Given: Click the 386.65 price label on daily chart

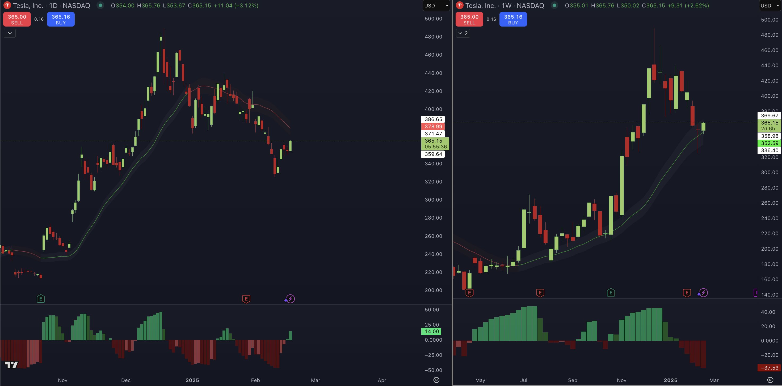Looking at the screenshot, I should pyautogui.click(x=433, y=119).
